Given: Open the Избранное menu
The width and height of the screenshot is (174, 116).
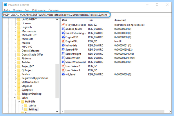Looking at the screenshot, I should pyautogui.click(x=39, y=10).
